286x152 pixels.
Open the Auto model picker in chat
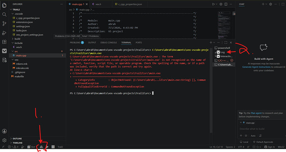point(253,135)
